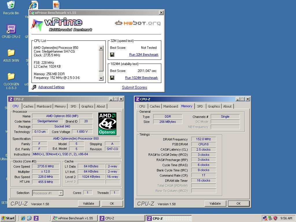Click the Multiplier x 12.0 value
Screen dimensions: 296x222
pos(46,171)
